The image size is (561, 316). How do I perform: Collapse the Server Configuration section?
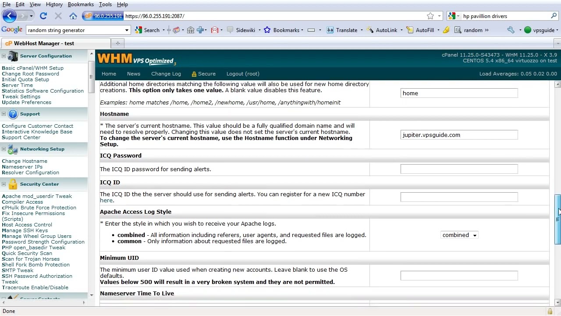pos(4,56)
